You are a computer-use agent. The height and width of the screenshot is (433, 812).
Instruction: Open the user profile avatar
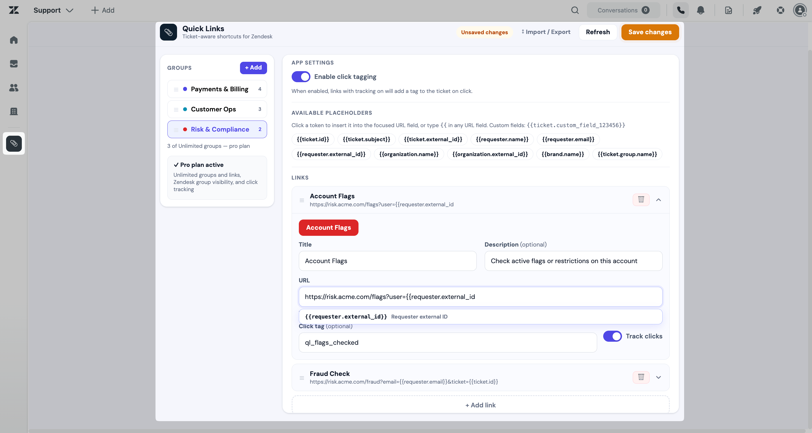pyautogui.click(x=800, y=10)
